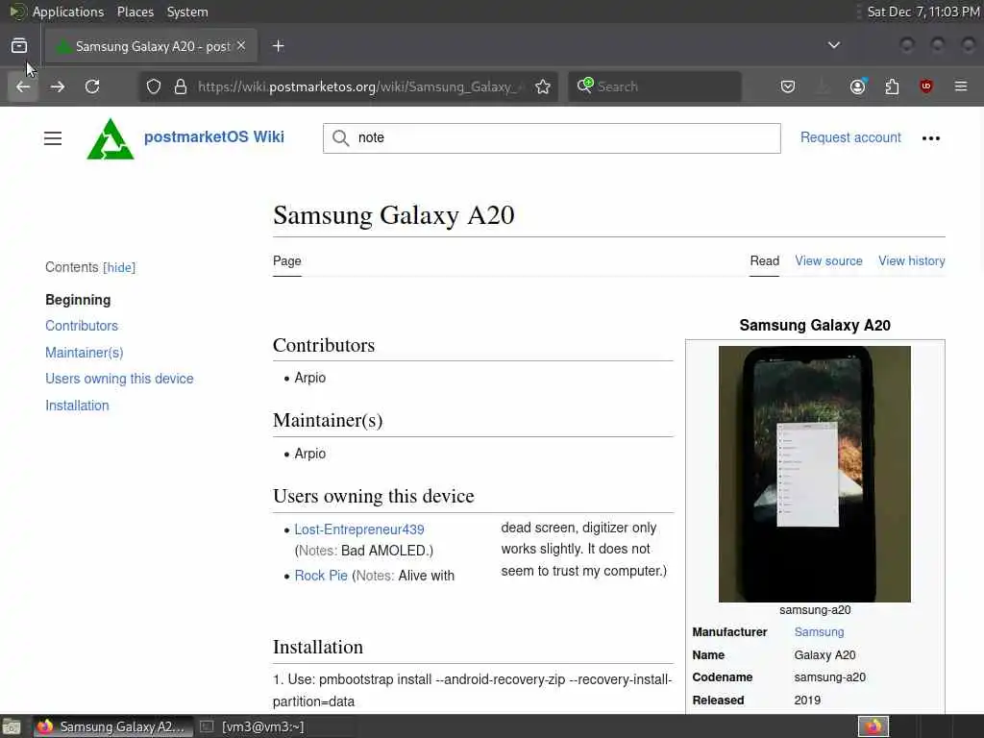This screenshot has width=984, height=738.
Task: Select Samsung Galaxy A20 taskbar window button
Action: click(x=112, y=726)
